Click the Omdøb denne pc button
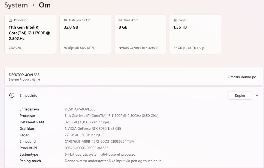Viewport: 264px width, 168px height. pyautogui.click(x=242, y=77)
